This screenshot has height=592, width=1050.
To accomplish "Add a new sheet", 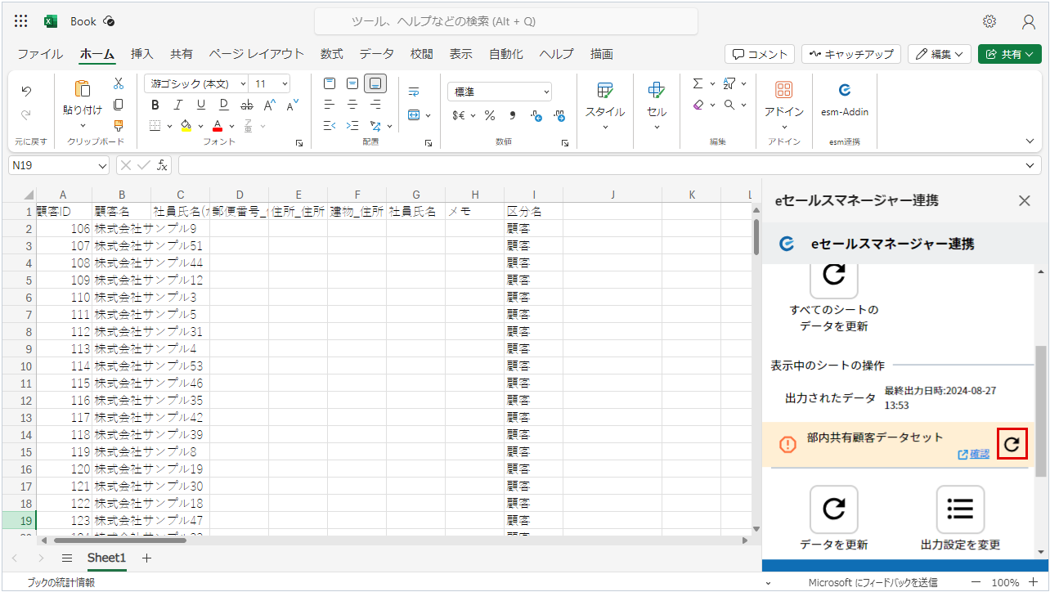I will [147, 558].
